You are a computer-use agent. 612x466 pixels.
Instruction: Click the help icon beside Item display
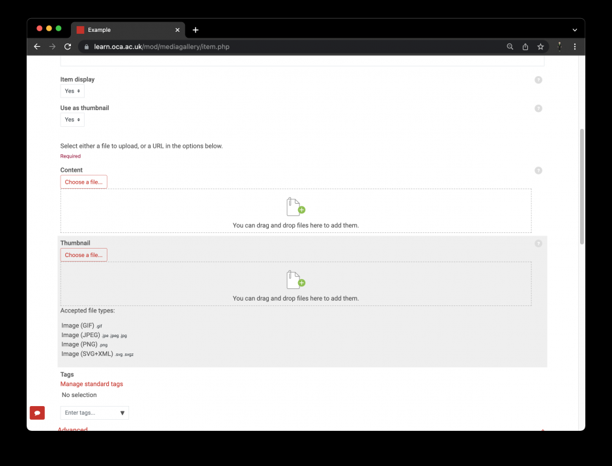[538, 79]
